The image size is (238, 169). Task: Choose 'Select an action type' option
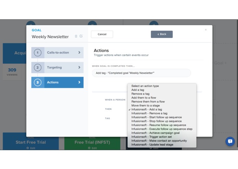(x=162, y=86)
